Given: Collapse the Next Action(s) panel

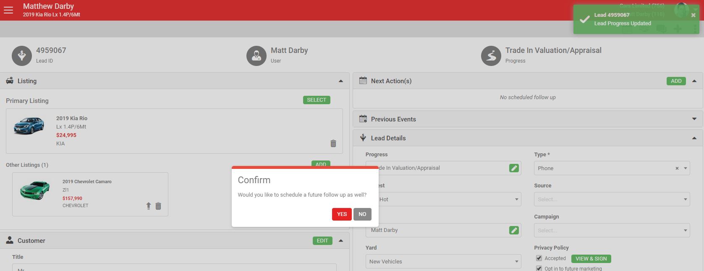Looking at the screenshot, I should coord(694,81).
